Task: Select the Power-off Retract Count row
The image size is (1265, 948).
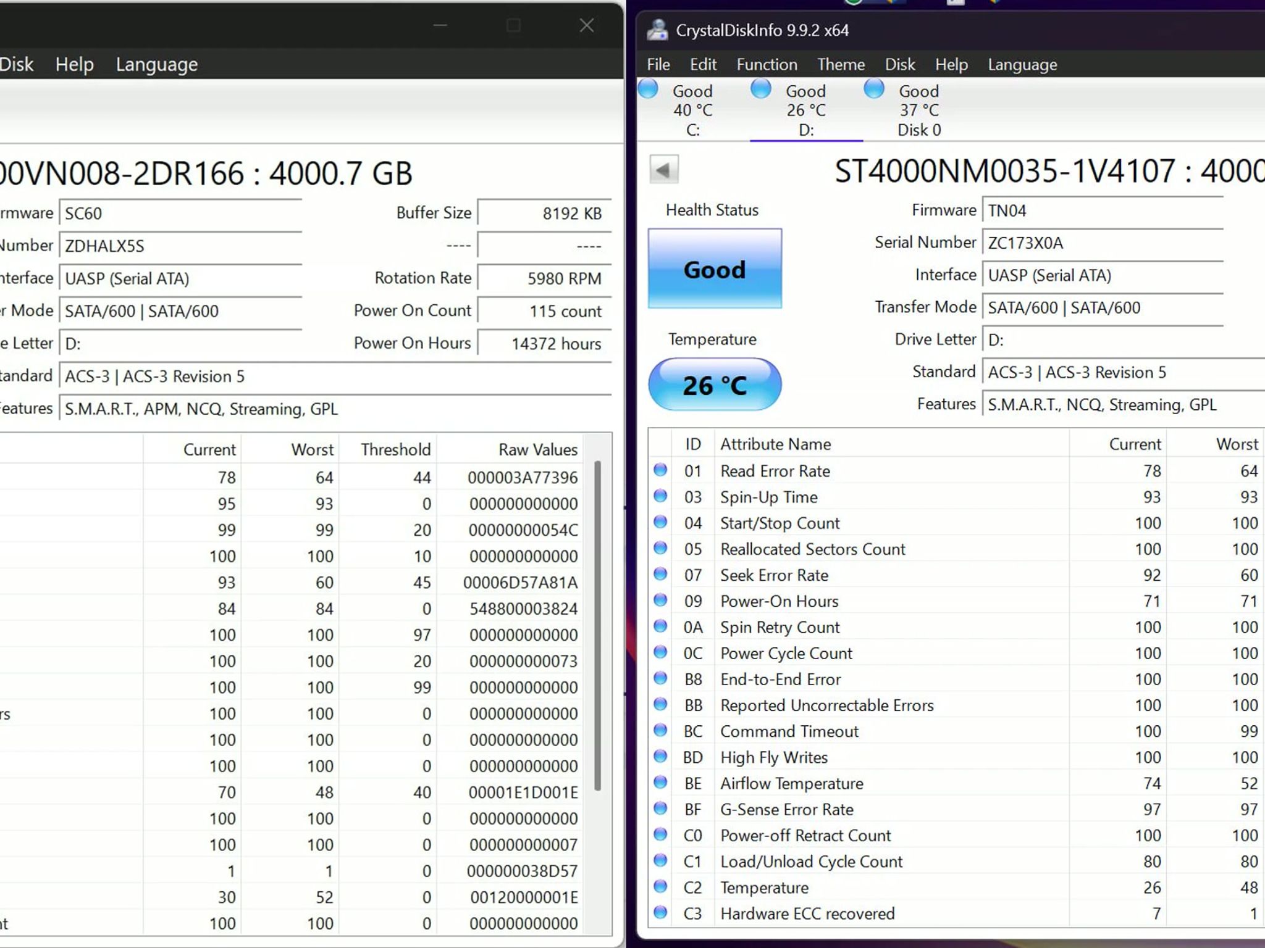Action: coord(956,835)
